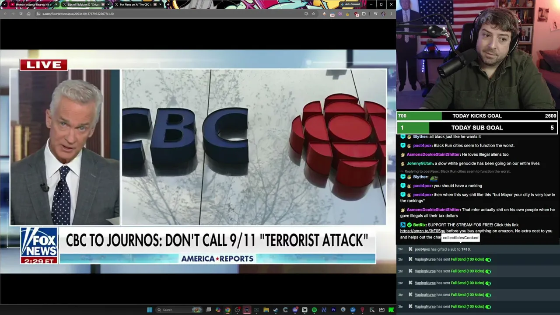The height and width of the screenshot is (315, 560).
Task: Open post4pox in the gifted sub event
Action: click(x=422, y=249)
